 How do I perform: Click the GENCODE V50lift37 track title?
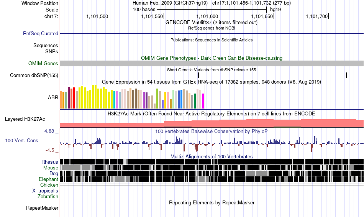[x=212, y=23]
